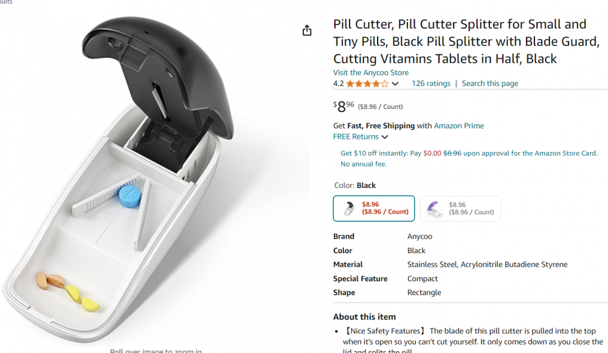This screenshot has height=353, width=608.
Task: Expand the FREE Returns chevron
Action: [385, 137]
